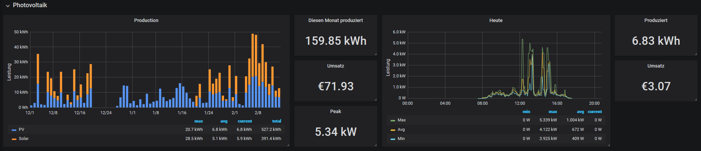Open the Photovoltaik row title
Image resolution: width=701 pixels, height=151 pixels.
pyautogui.click(x=30, y=5)
